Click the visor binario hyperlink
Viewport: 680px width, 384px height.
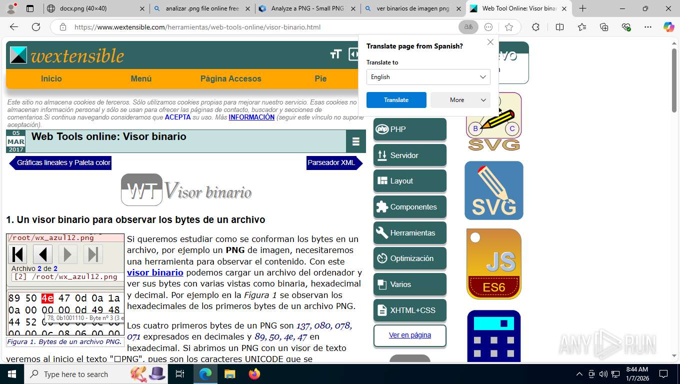pos(155,272)
